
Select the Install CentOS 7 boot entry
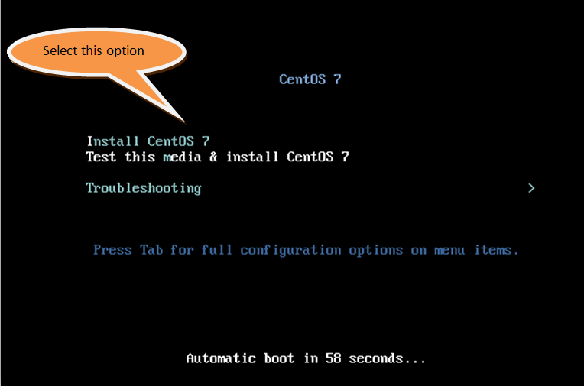148,141
